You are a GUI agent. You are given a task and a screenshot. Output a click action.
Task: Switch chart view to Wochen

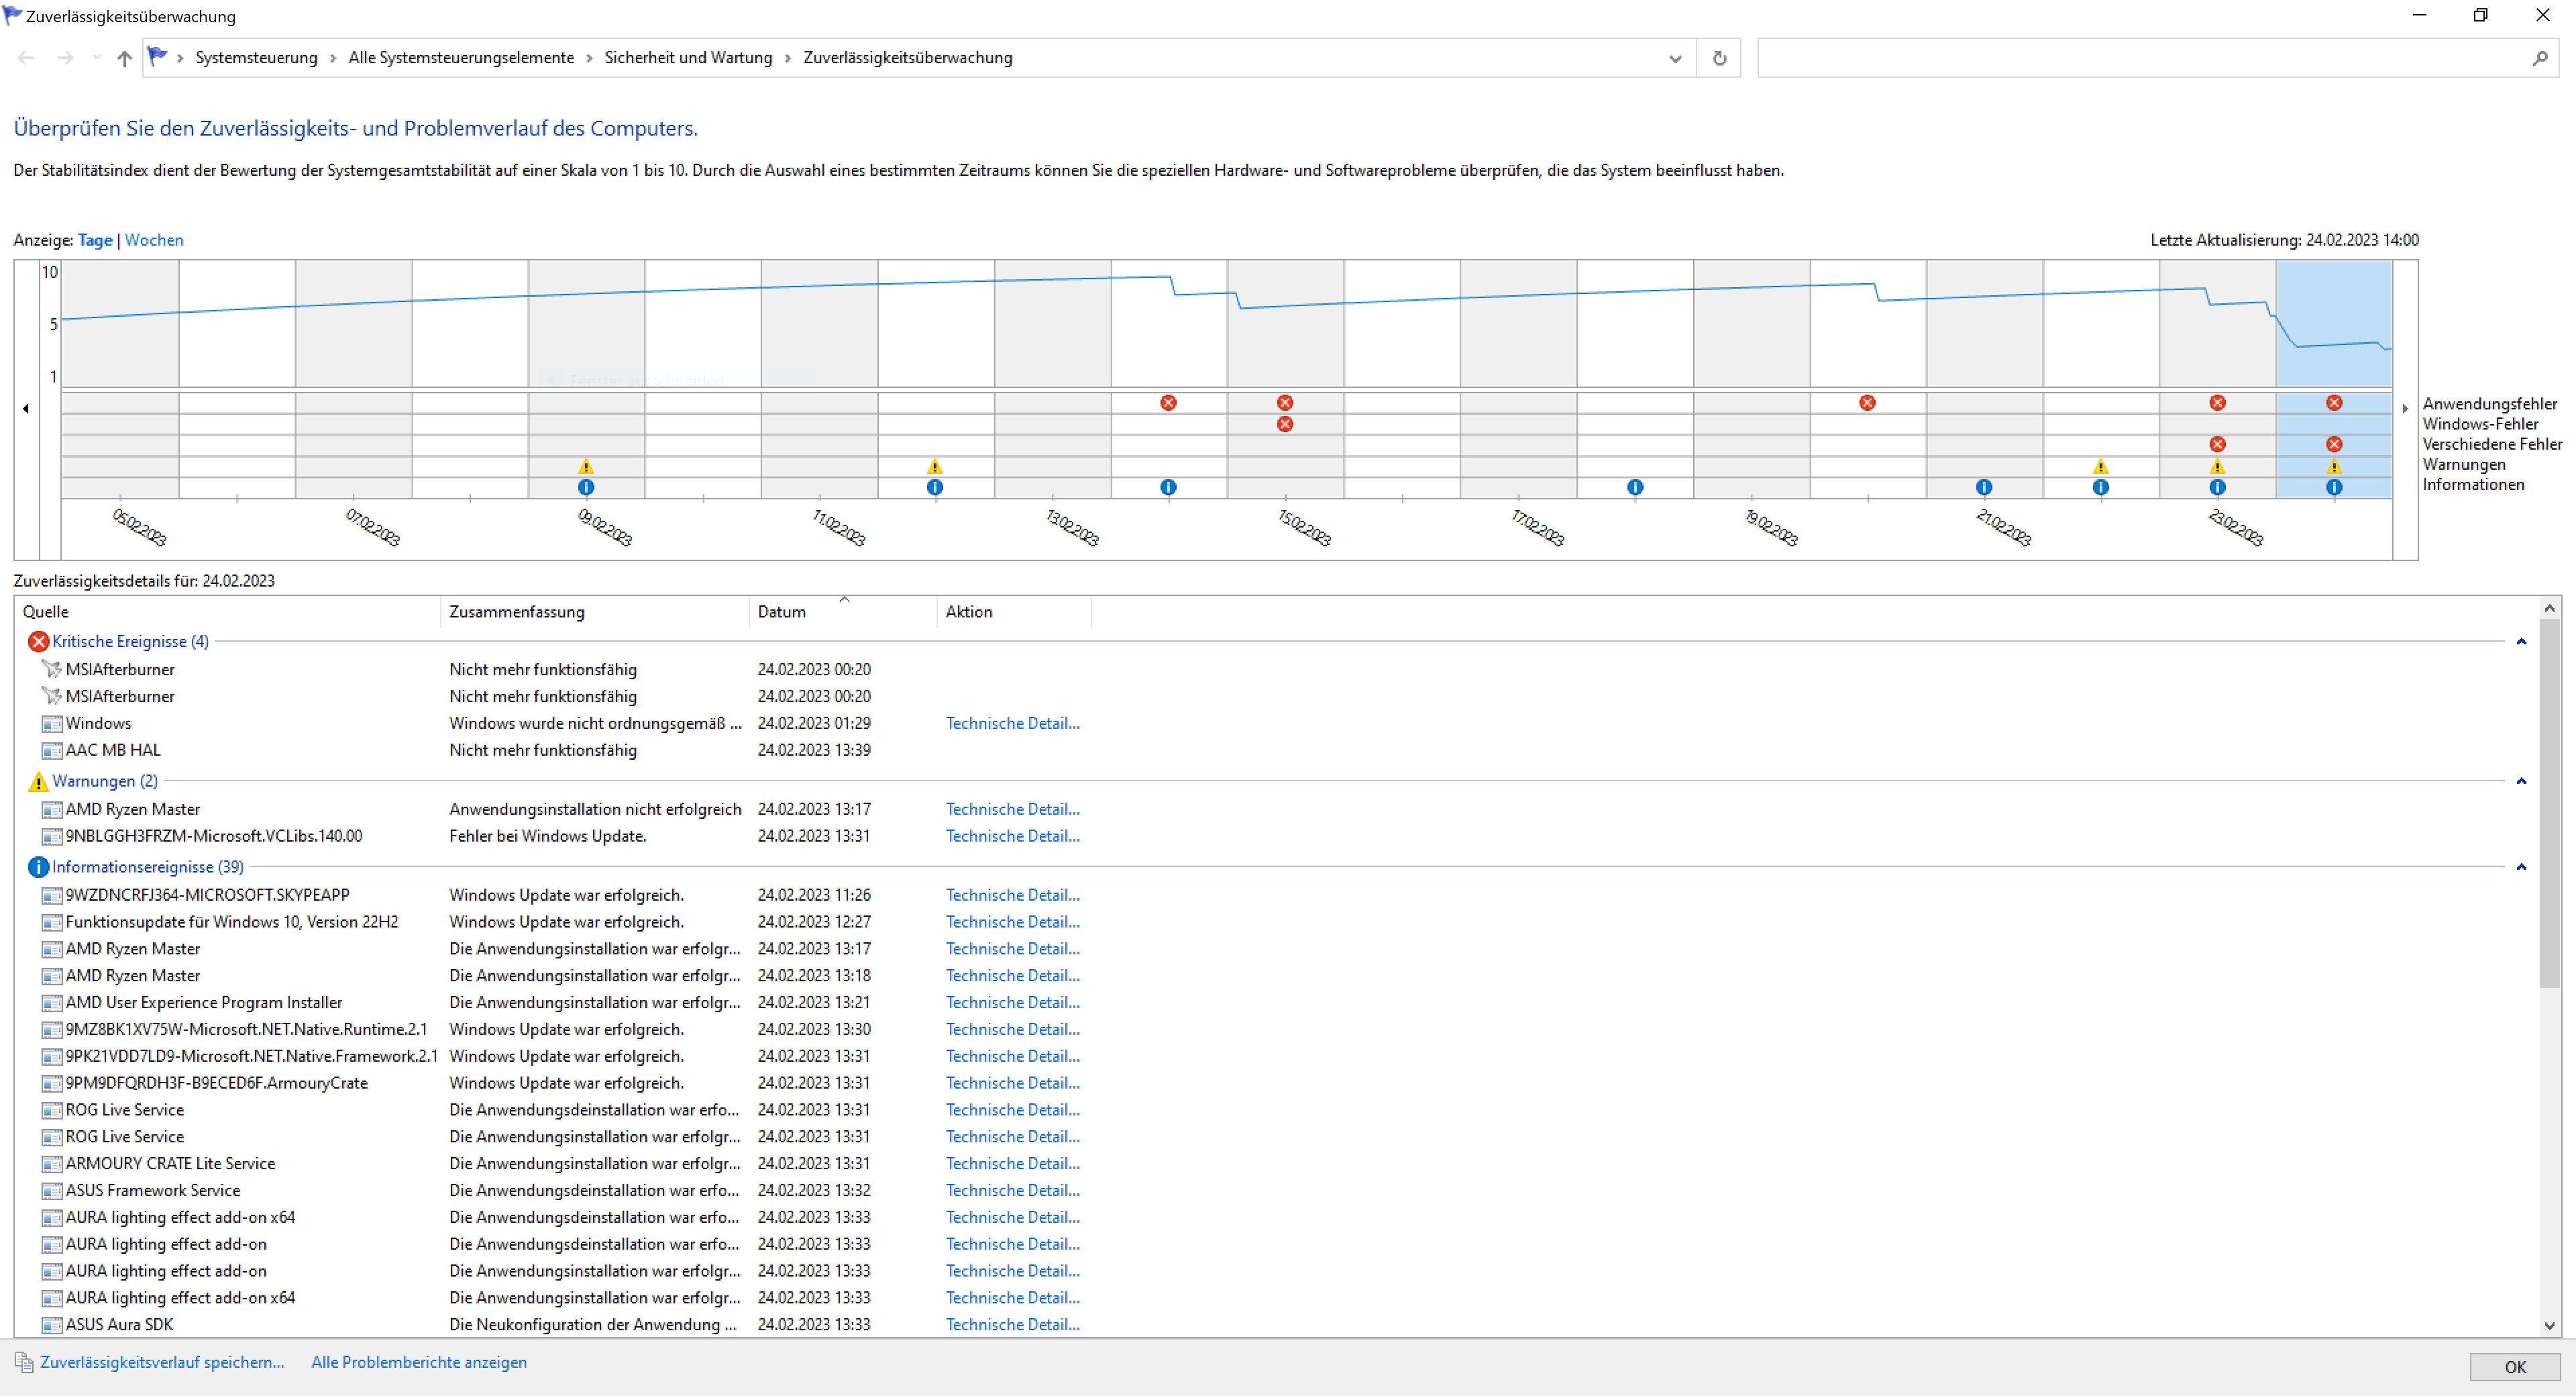click(154, 240)
